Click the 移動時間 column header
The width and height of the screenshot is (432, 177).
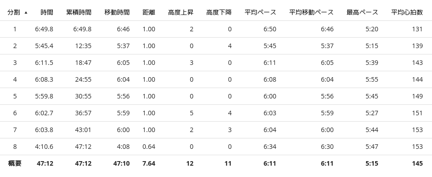pyautogui.click(x=117, y=12)
